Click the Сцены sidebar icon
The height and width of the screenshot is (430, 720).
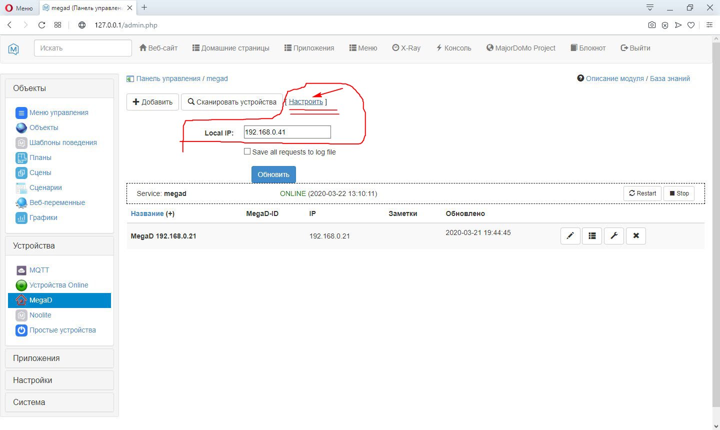21,172
